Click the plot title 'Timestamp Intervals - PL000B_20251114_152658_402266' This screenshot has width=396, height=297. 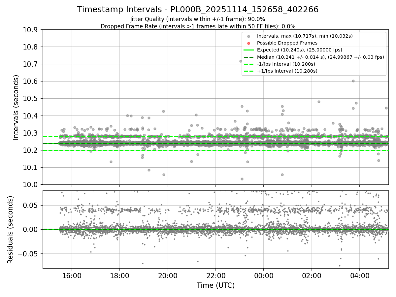(x=198, y=10)
